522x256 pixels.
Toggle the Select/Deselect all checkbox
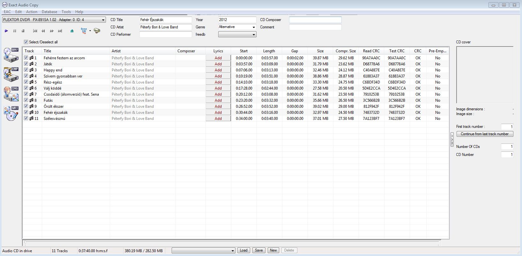[26, 42]
